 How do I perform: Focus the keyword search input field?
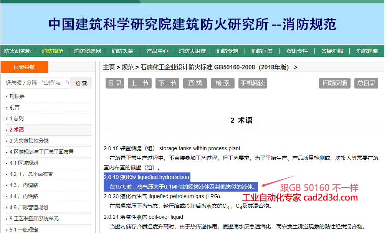(37, 82)
